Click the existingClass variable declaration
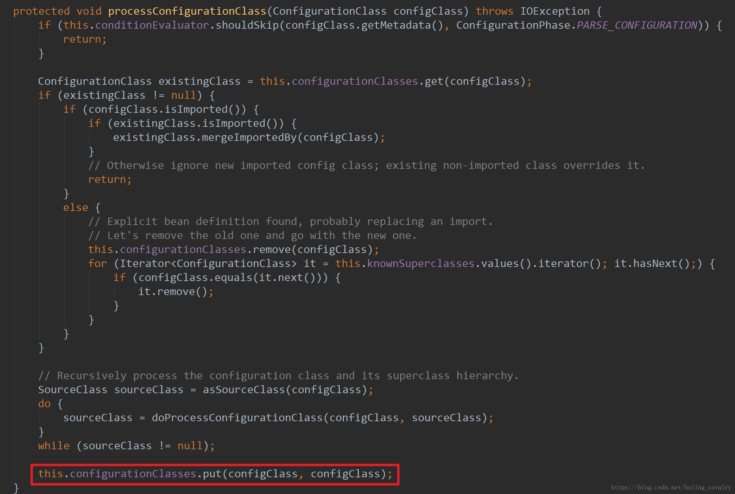 tap(199, 81)
